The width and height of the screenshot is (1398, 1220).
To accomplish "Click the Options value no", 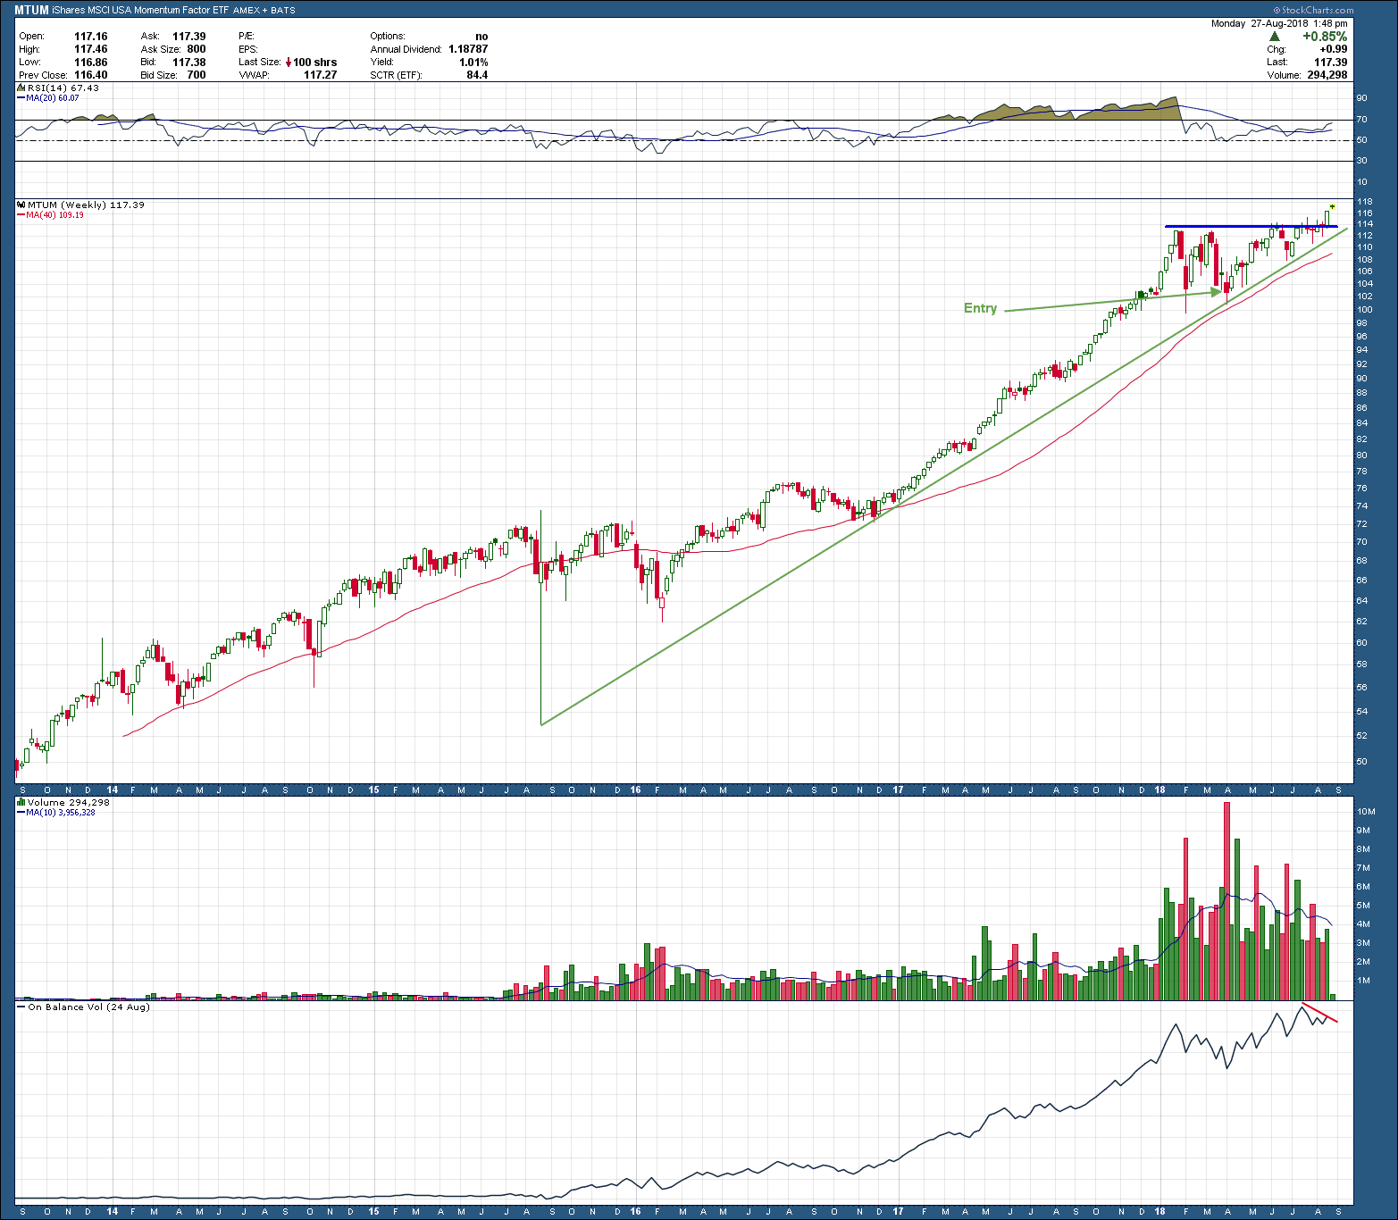I will pyautogui.click(x=482, y=37).
